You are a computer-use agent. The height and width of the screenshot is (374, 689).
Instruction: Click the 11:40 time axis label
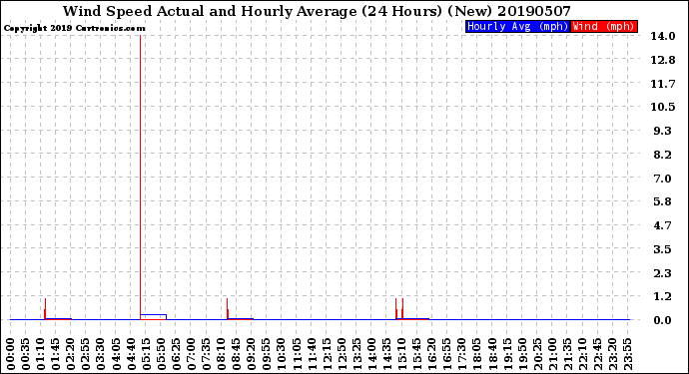click(x=312, y=354)
